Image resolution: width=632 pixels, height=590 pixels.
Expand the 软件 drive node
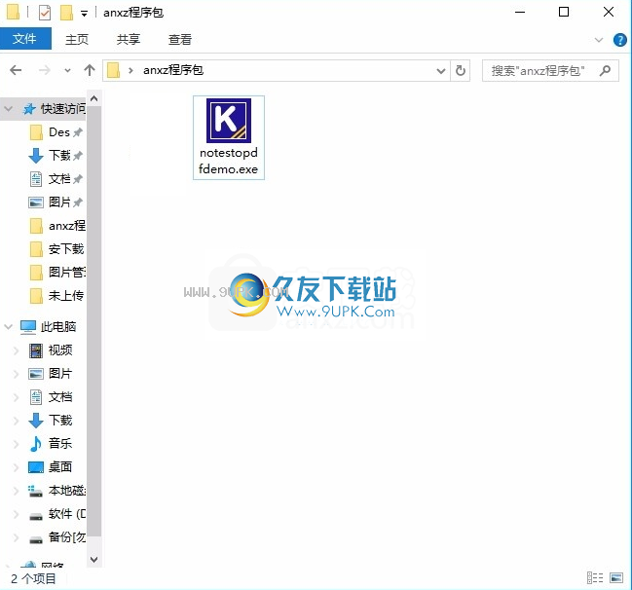(x=17, y=514)
